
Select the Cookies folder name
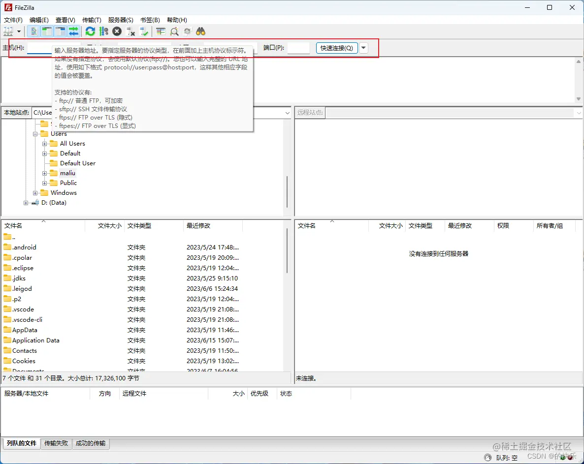[24, 361]
